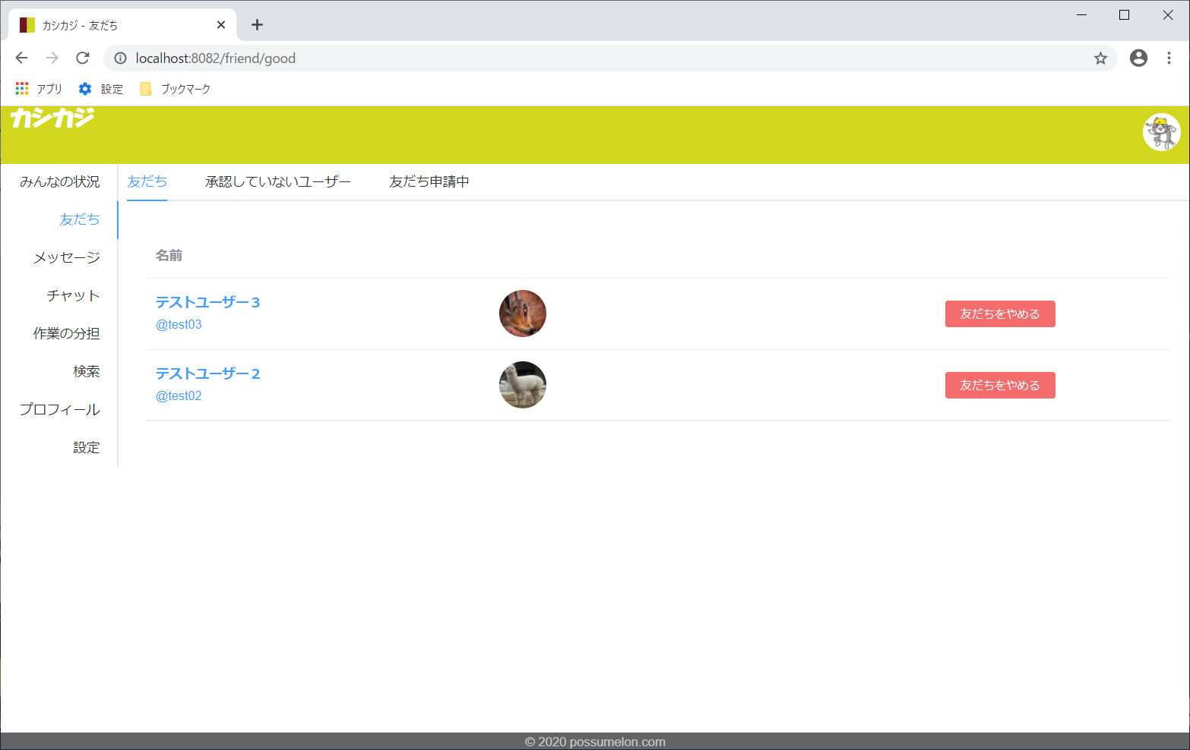This screenshot has width=1190, height=750.
Task: Click the browser forward arrow
Action: [52, 58]
